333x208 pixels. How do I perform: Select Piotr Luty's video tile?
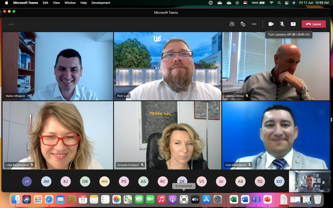point(168,66)
